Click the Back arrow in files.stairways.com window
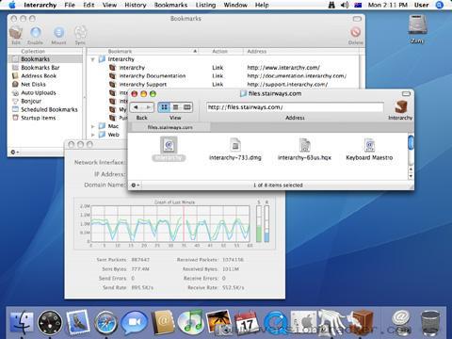This screenshot has width=452, height=339. 136,107
